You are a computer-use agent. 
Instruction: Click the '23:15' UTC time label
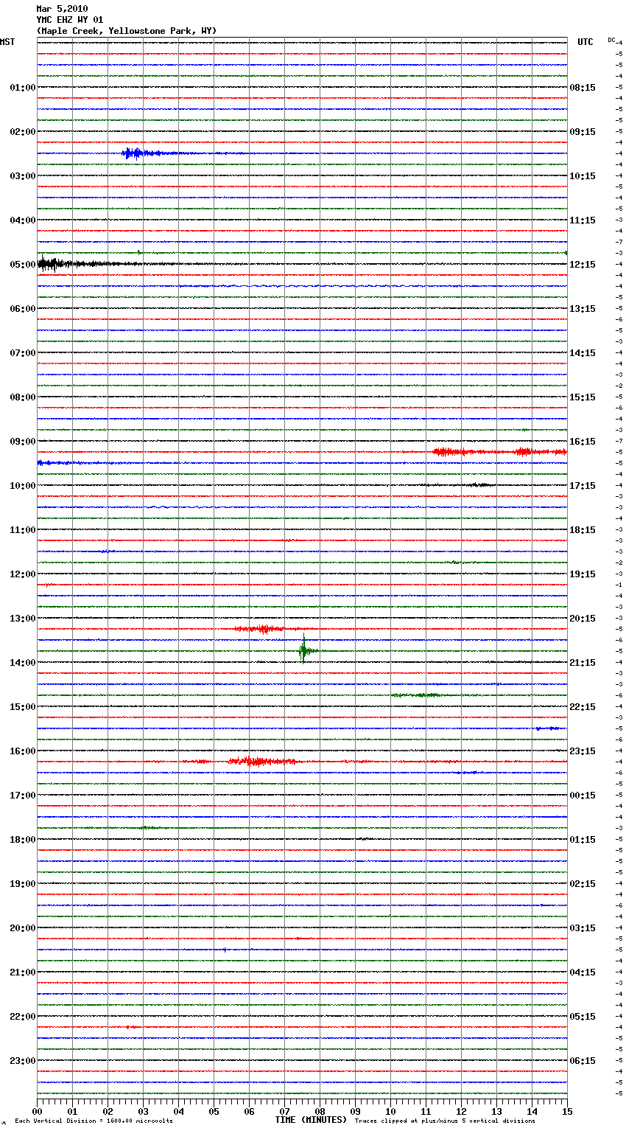(x=583, y=751)
